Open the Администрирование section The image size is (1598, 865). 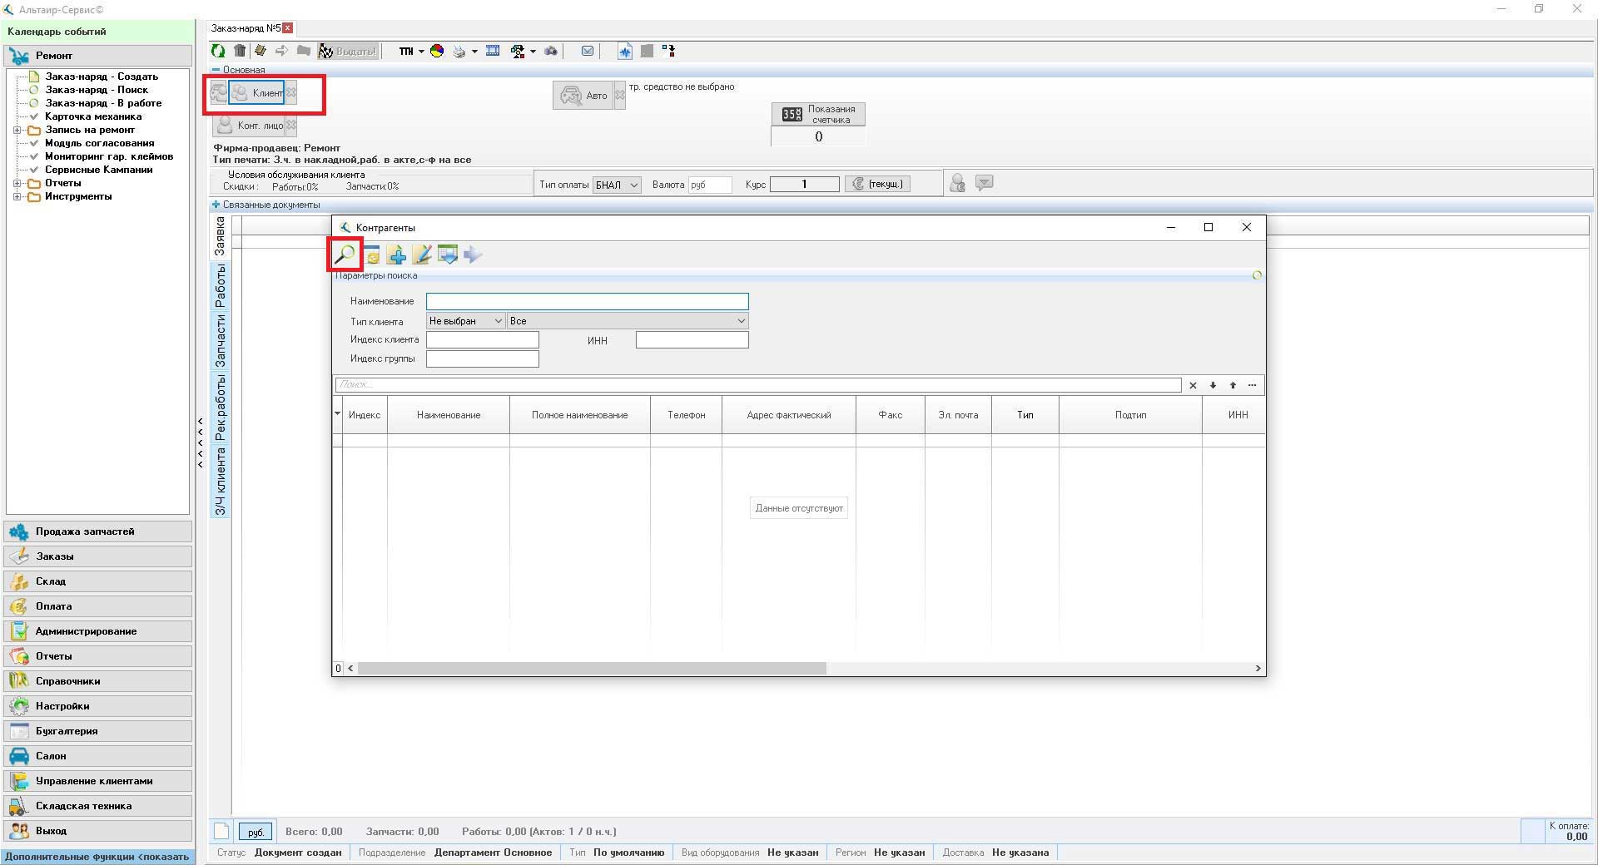click(98, 631)
